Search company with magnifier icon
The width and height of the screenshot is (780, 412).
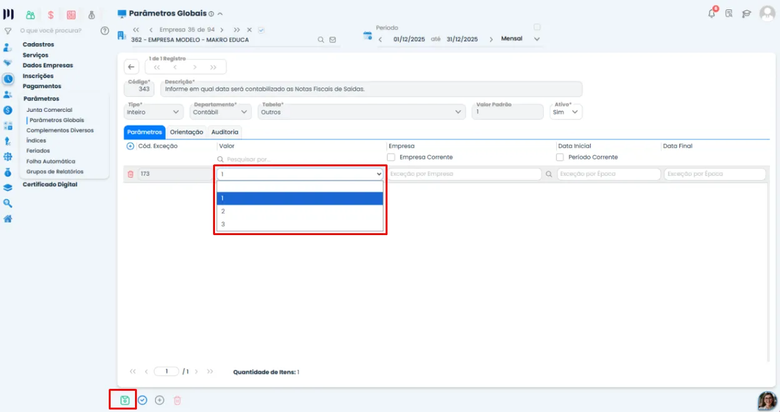point(321,39)
